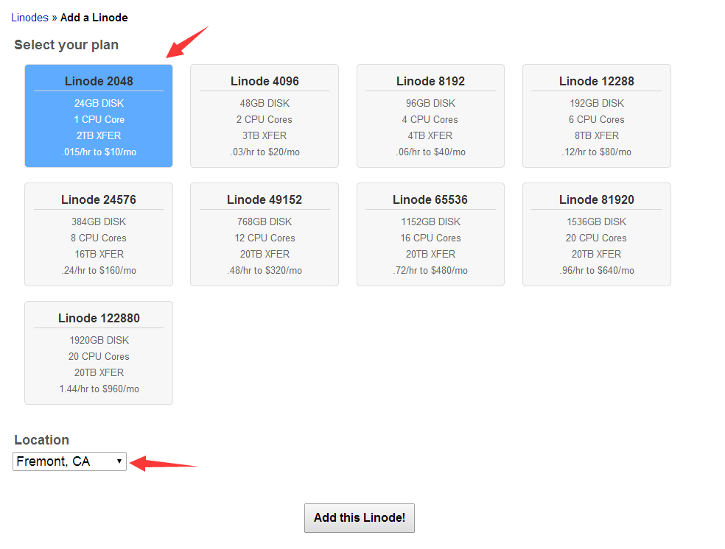Click the .12/hr to $80/mo price

click(596, 152)
